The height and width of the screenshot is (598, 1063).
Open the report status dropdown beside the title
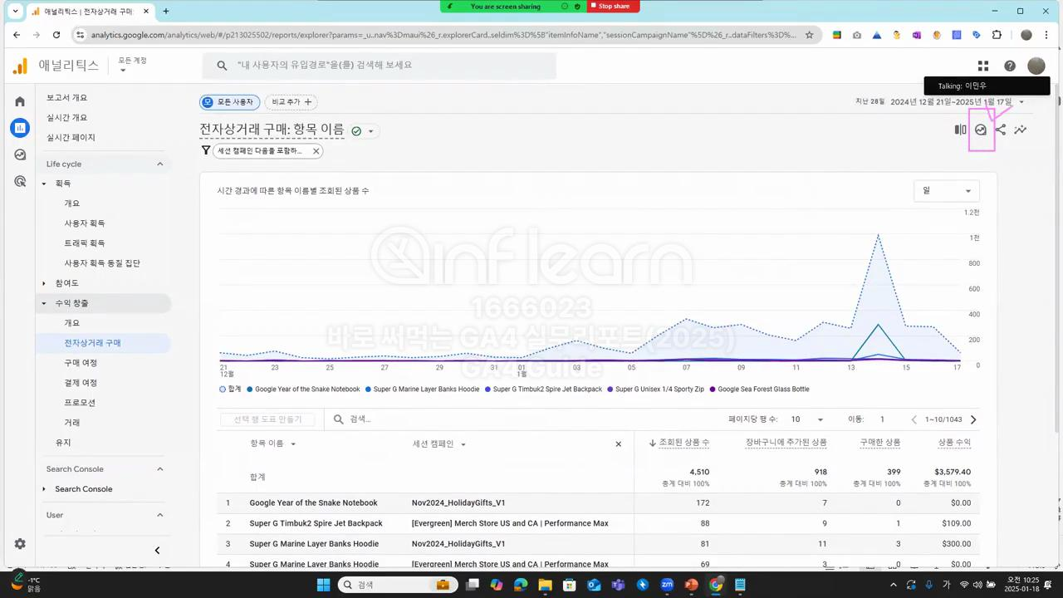pyautogui.click(x=371, y=131)
